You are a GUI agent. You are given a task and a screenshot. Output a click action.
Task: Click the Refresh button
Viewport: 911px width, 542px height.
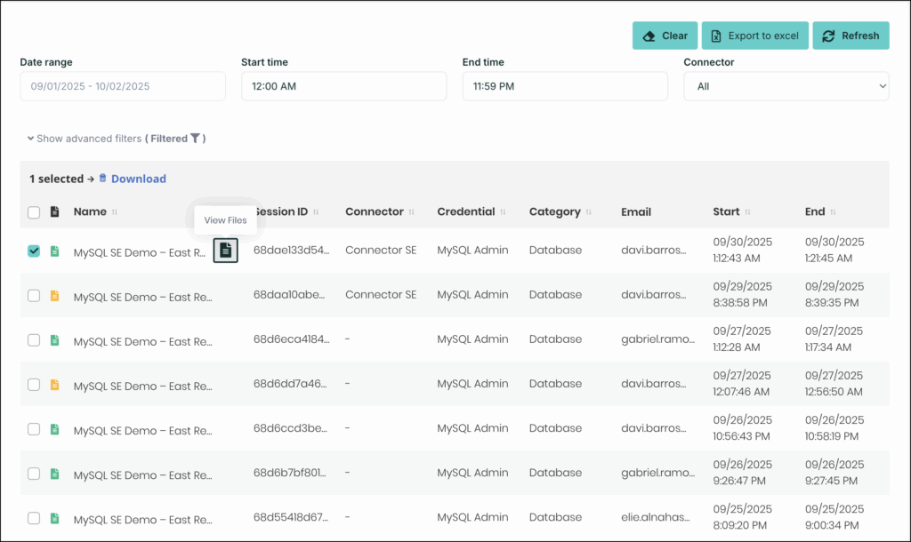851,36
